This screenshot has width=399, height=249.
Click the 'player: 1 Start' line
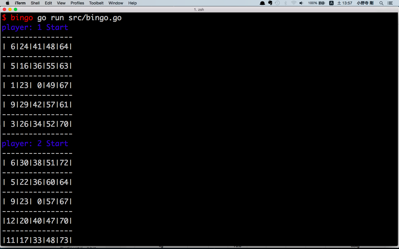(35, 27)
